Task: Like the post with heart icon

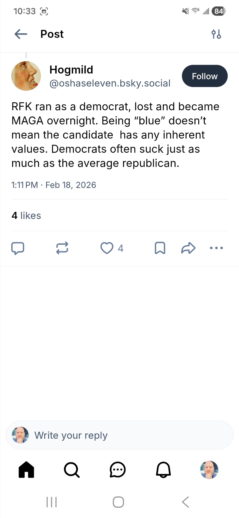Action: [x=107, y=248]
